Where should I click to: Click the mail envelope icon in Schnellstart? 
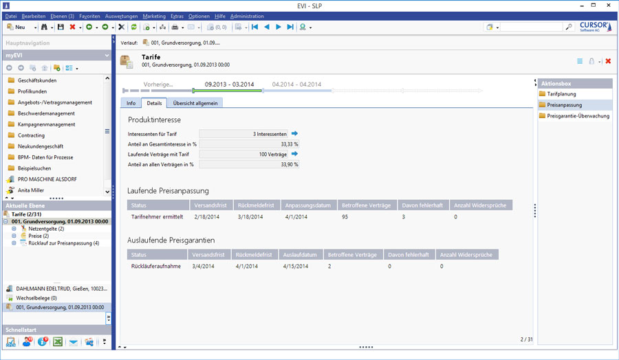[74, 341]
